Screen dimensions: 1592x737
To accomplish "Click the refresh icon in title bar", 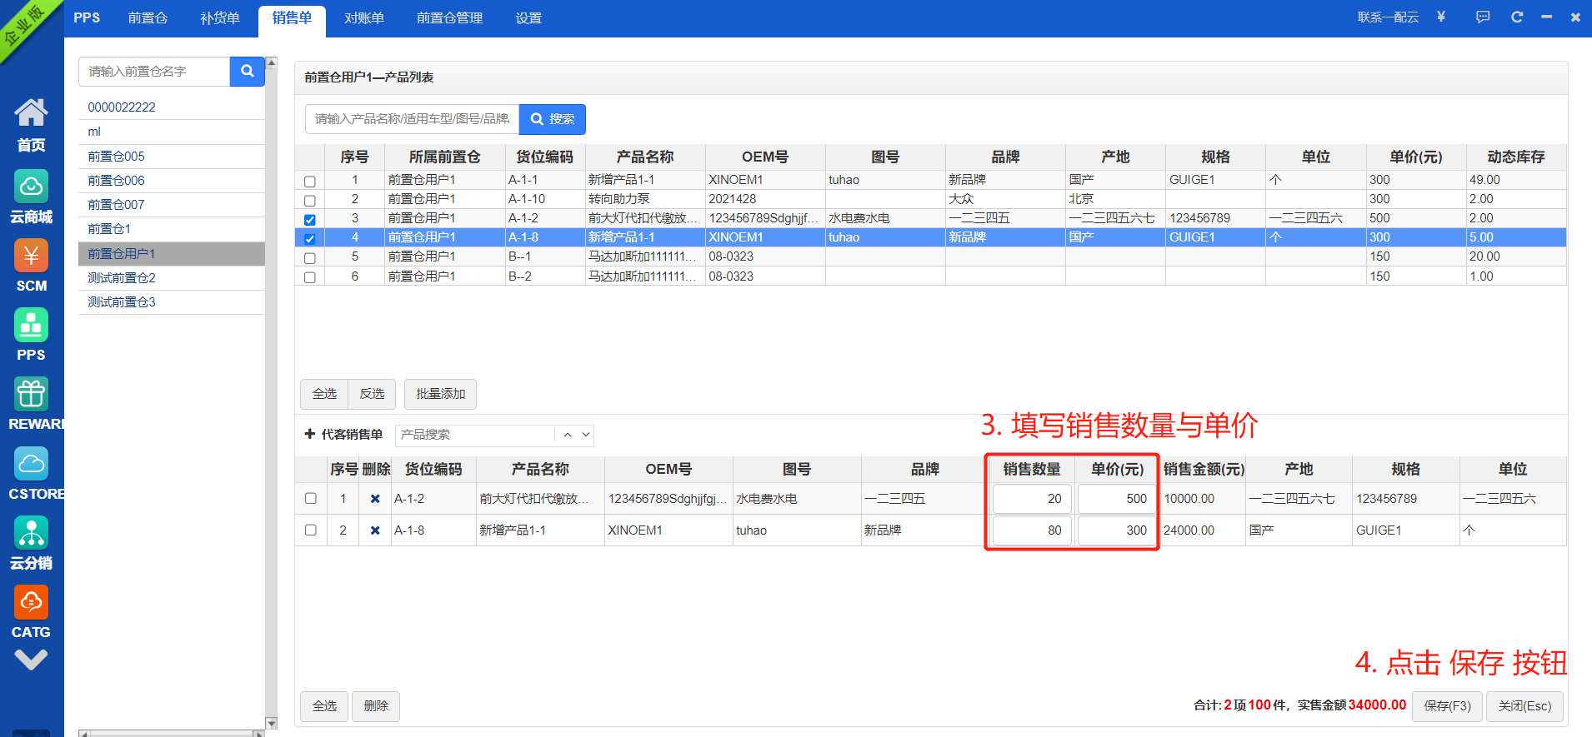I will coord(1517,17).
